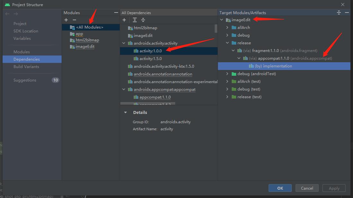Screen dimensions: 353x198
Task: Click the allArch folder icon
Action: coord(234,28)
